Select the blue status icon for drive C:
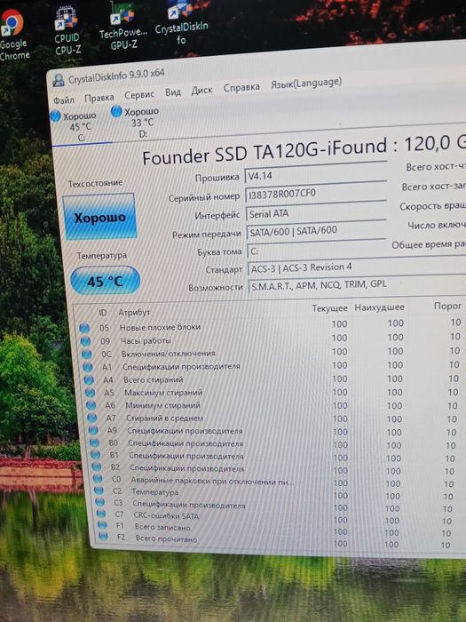This screenshot has height=622, width=466. (x=55, y=116)
